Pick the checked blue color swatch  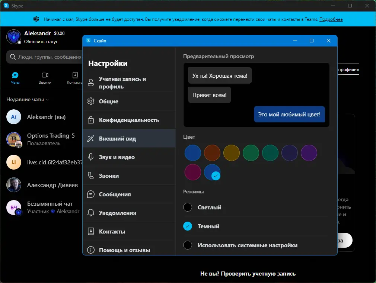click(x=212, y=172)
